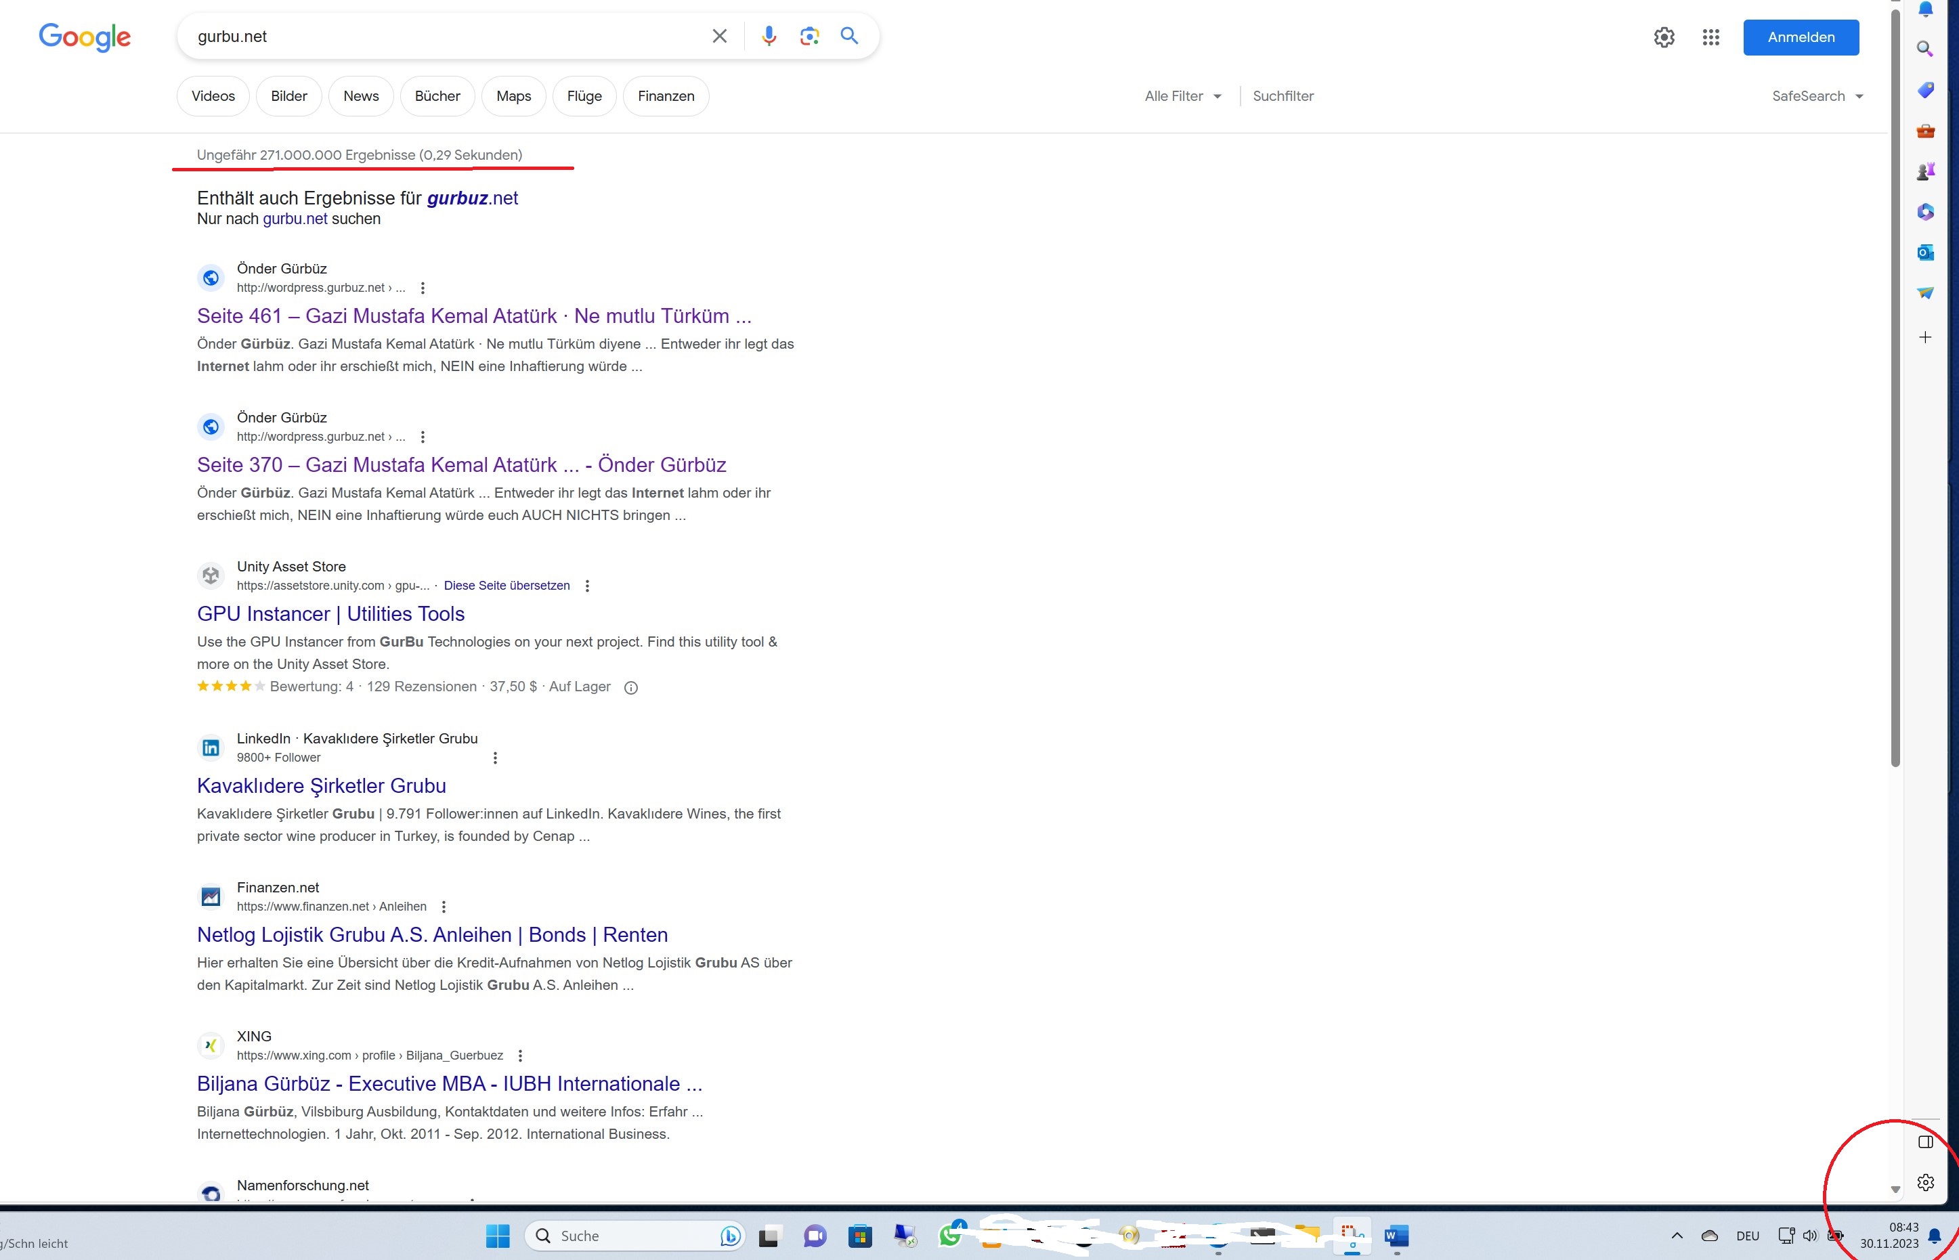Open Task View in the taskbar
1959x1260 pixels.
point(769,1236)
